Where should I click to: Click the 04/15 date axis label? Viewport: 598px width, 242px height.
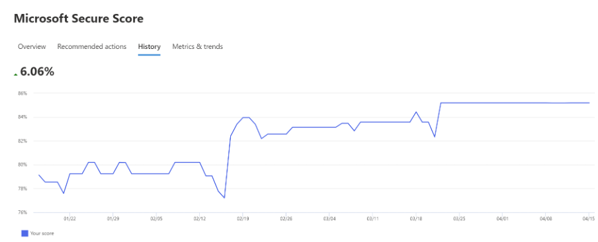589,219
